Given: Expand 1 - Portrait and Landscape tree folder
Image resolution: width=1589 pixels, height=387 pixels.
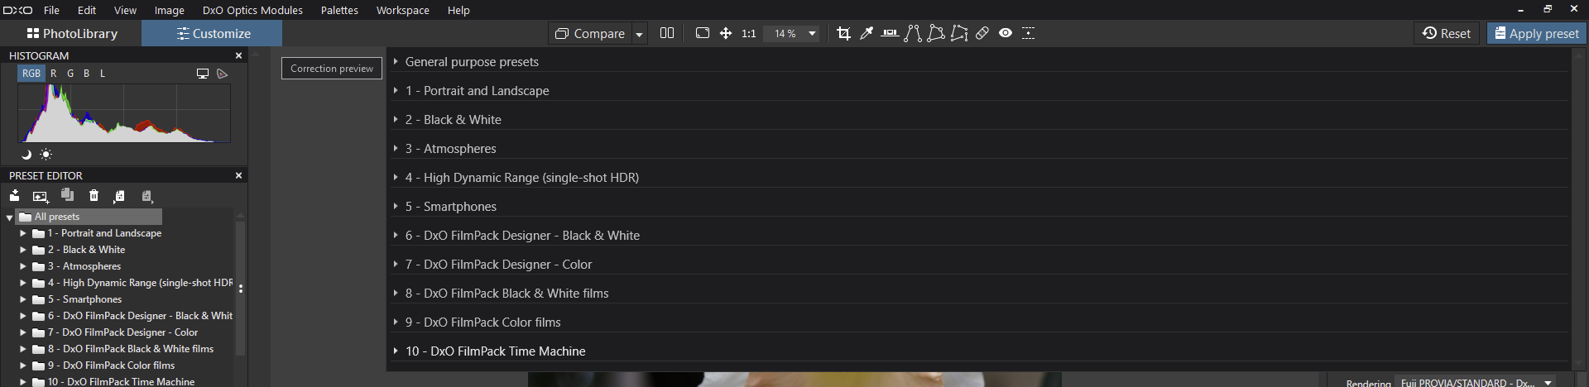Looking at the screenshot, I should click(x=23, y=233).
